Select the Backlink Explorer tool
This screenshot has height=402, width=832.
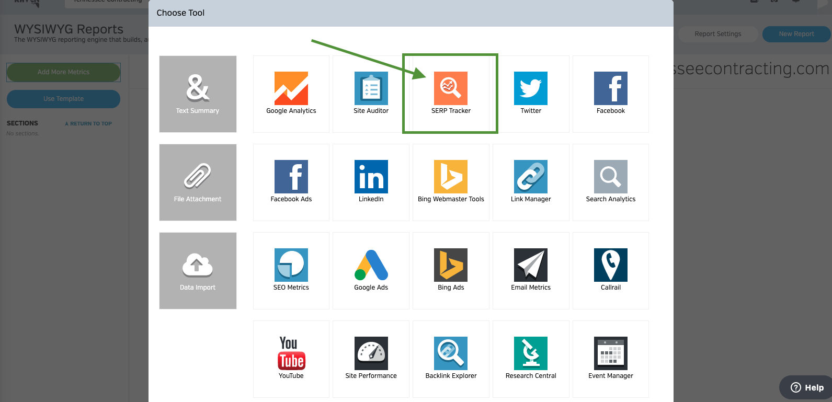point(451,359)
